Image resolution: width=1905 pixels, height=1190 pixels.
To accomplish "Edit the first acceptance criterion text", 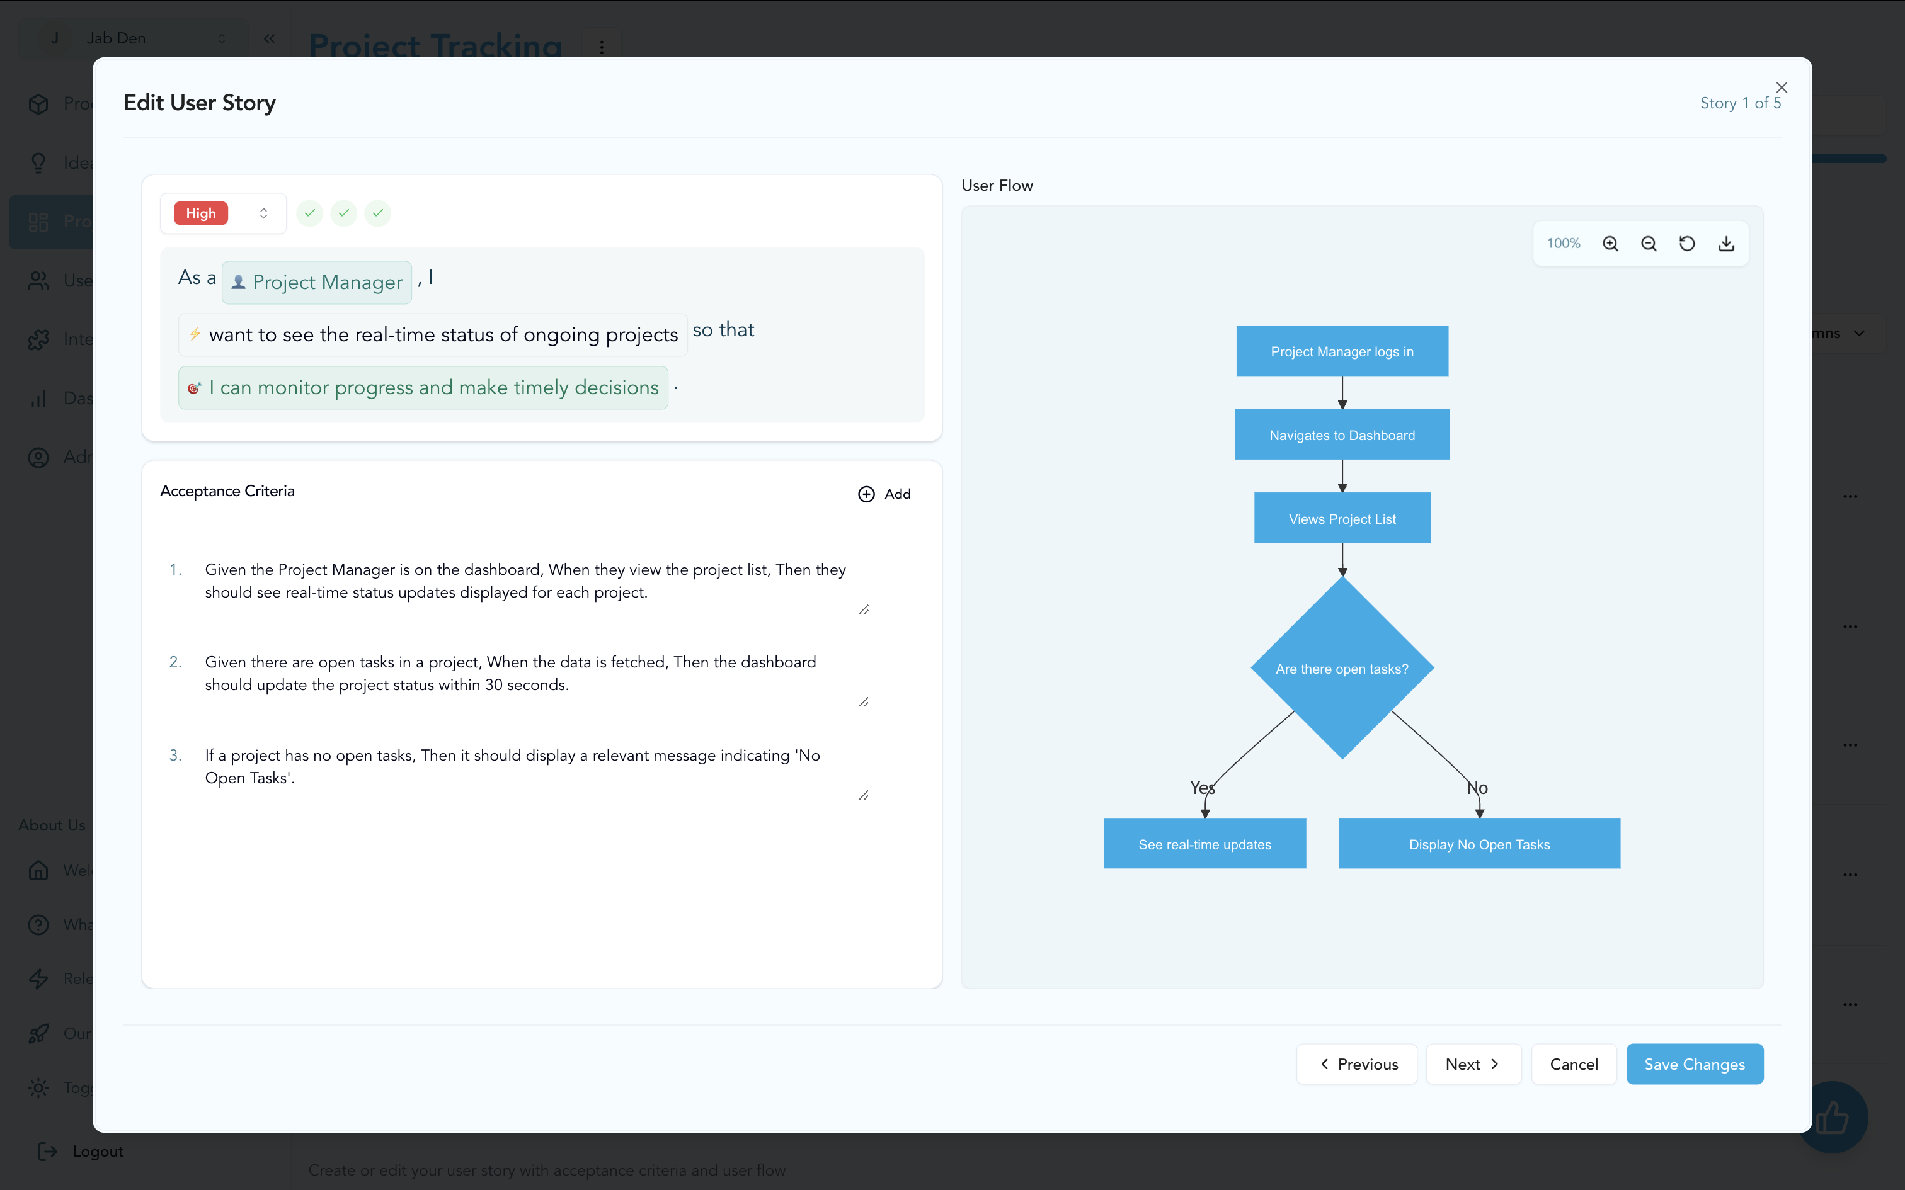I will tap(525, 581).
